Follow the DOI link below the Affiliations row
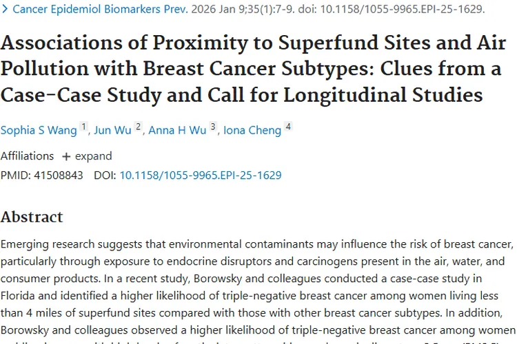 pyautogui.click(x=200, y=175)
